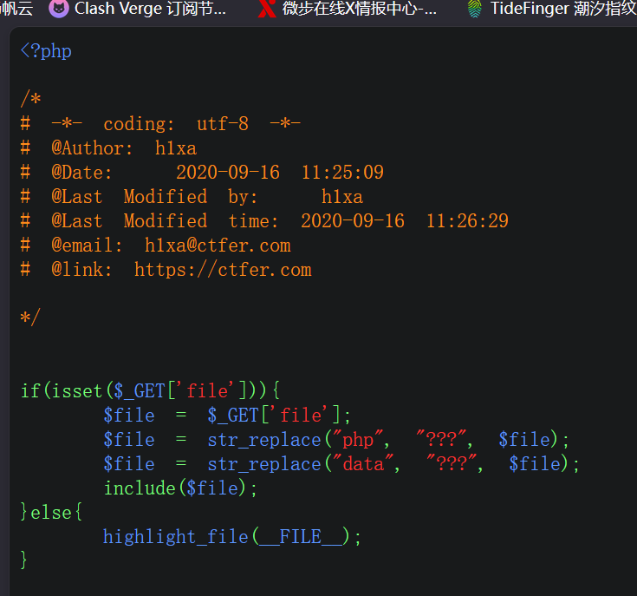
Task: Open the TideFinger 潮汐指纹 bookmark
Action: 552,9
